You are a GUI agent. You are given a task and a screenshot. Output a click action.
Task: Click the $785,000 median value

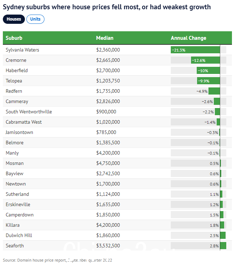(x=106, y=132)
